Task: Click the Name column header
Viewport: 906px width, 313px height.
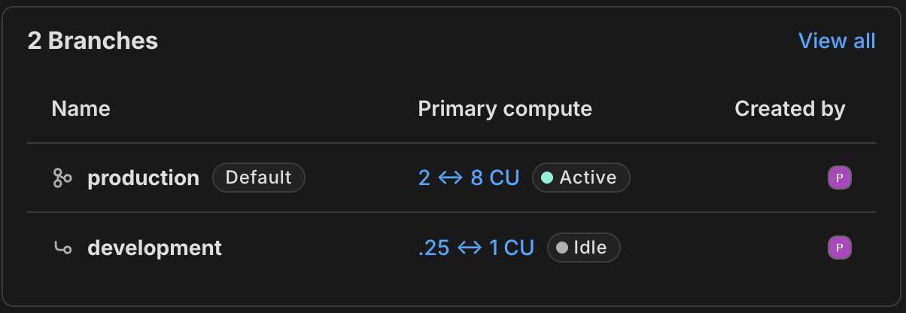Action: pos(81,109)
